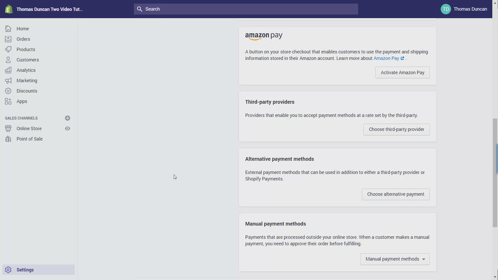Click the Discounts percent badge icon
This screenshot has height=280, width=498.
tap(8, 91)
